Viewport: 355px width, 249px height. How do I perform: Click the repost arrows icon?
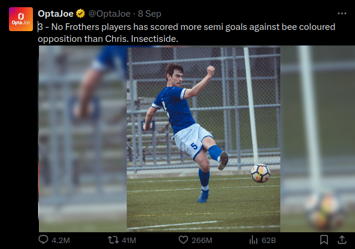click(113, 239)
